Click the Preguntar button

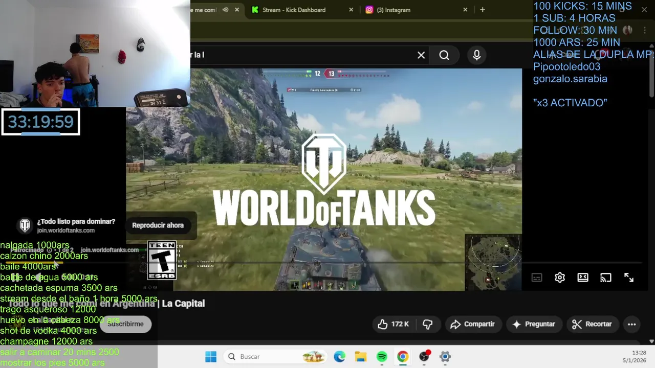[x=533, y=324]
